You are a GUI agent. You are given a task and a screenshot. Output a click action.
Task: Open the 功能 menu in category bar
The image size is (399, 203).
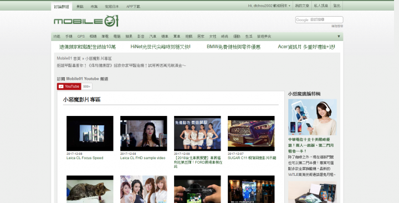(x=57, y=37)
